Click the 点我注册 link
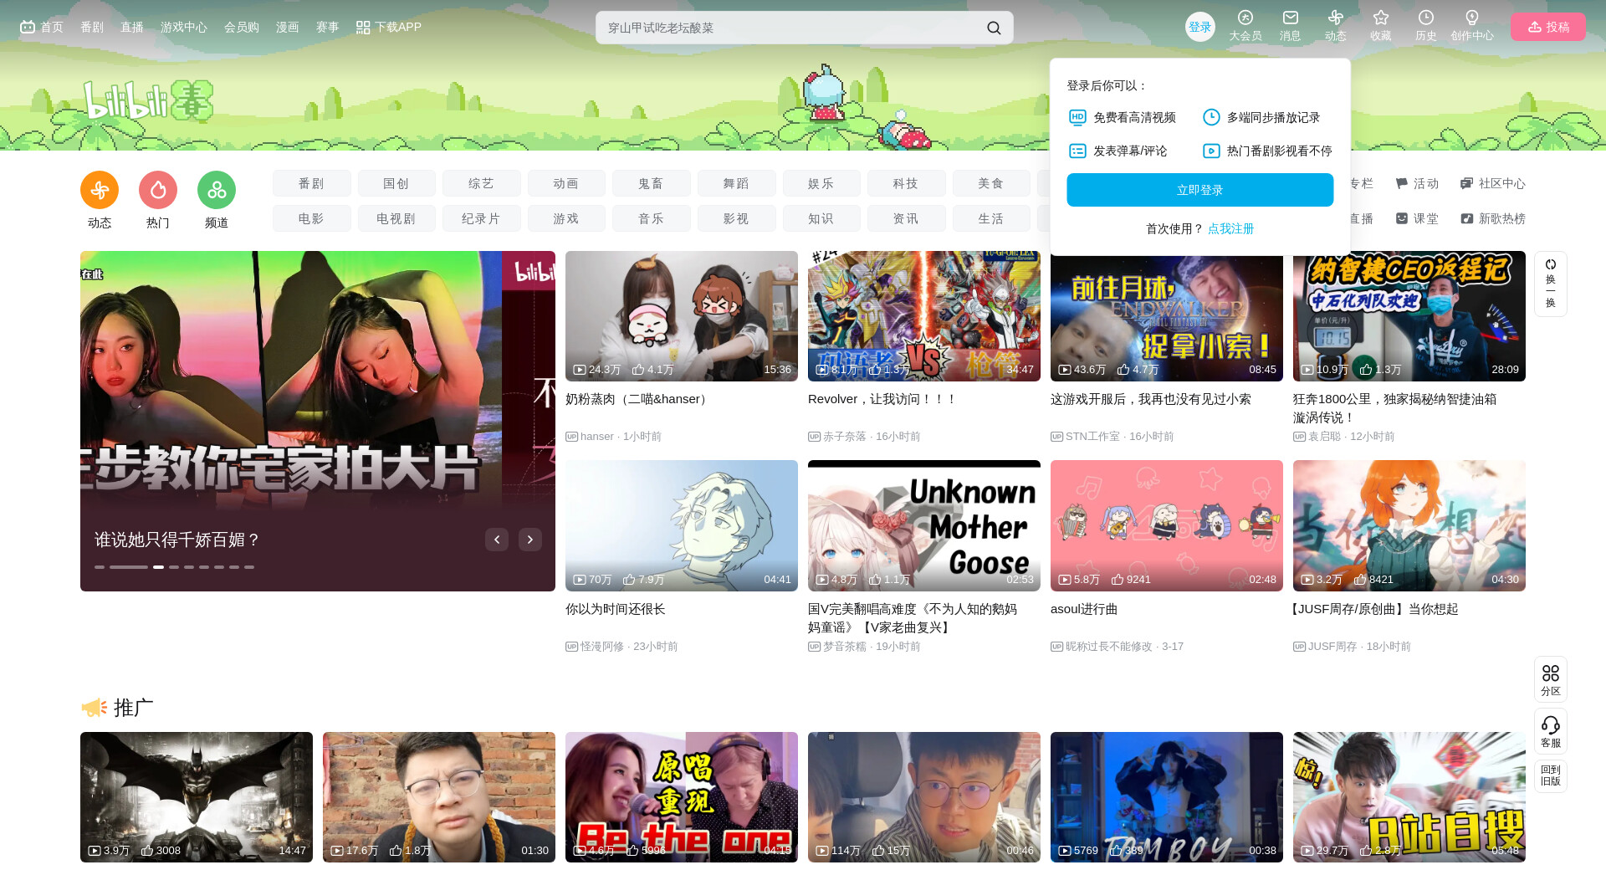 tap(1231, 228)
